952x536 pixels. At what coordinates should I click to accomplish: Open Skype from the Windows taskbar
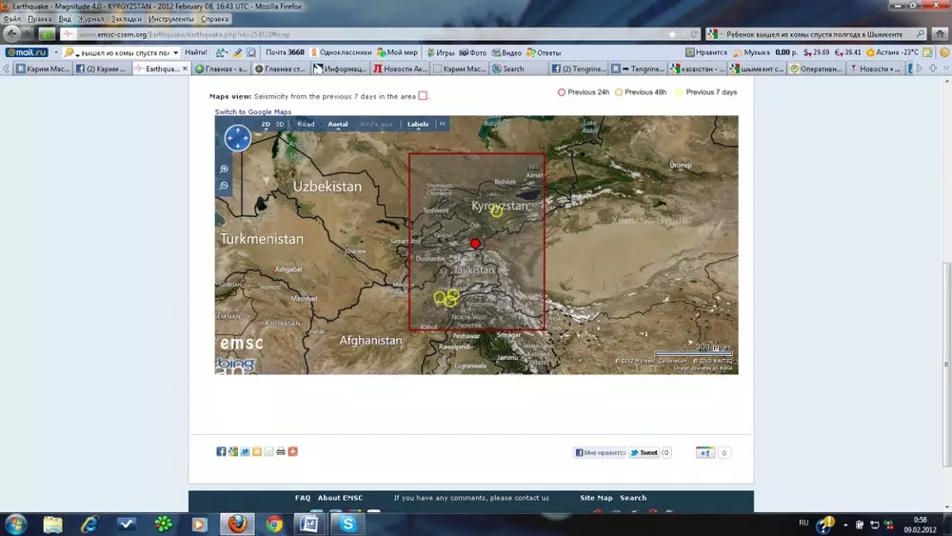(x=349, y=524)
